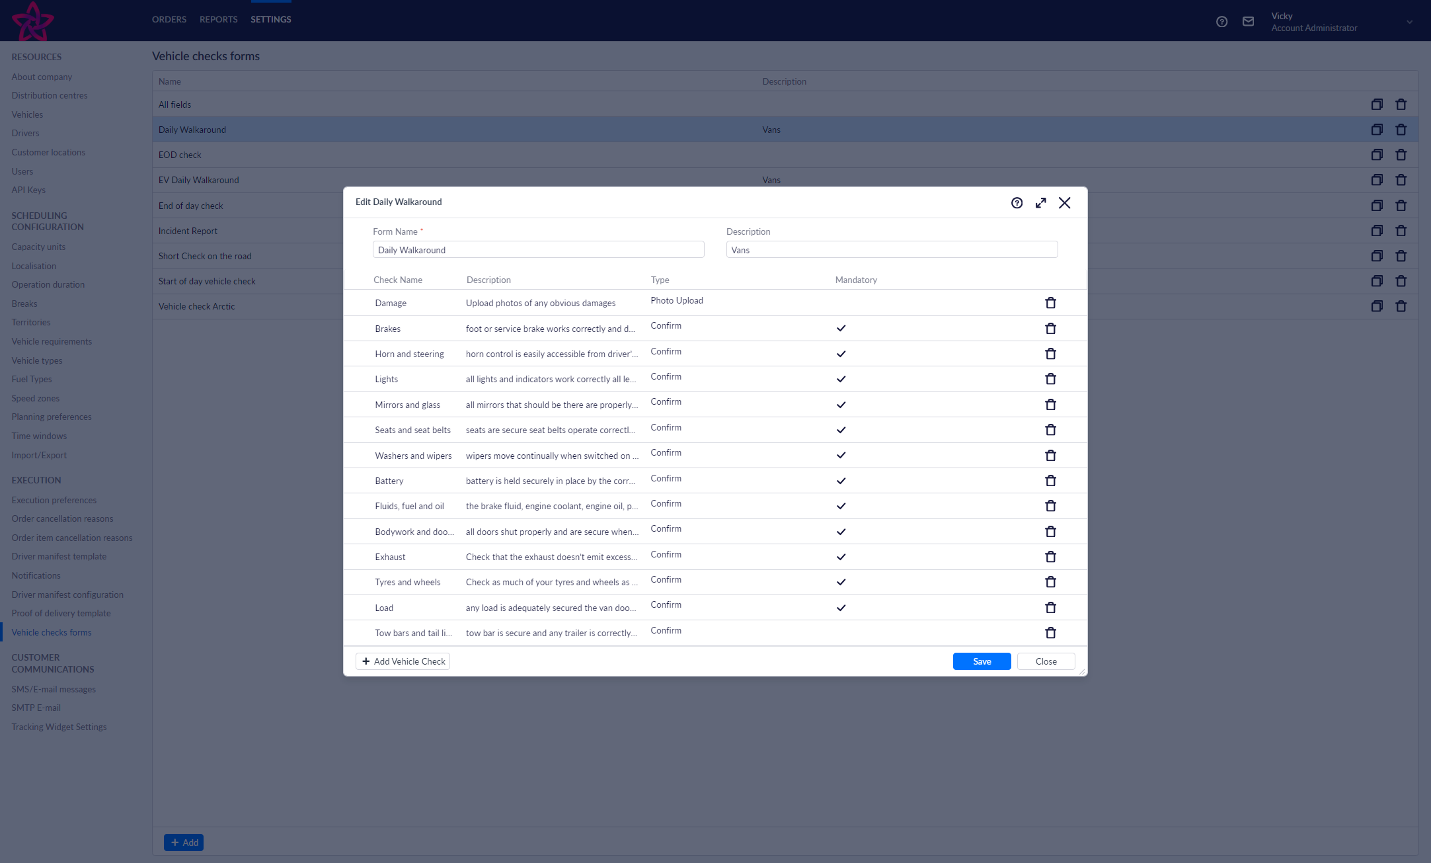Delete the Damage check row
The image size is (1431, 863).
pos(1050,303)
